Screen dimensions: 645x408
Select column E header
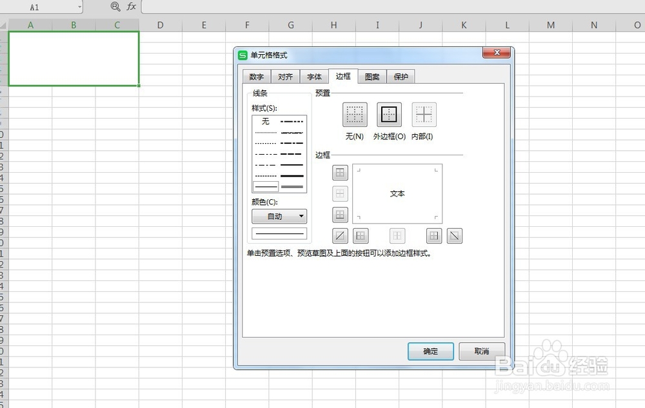click(x=204, y=25)
